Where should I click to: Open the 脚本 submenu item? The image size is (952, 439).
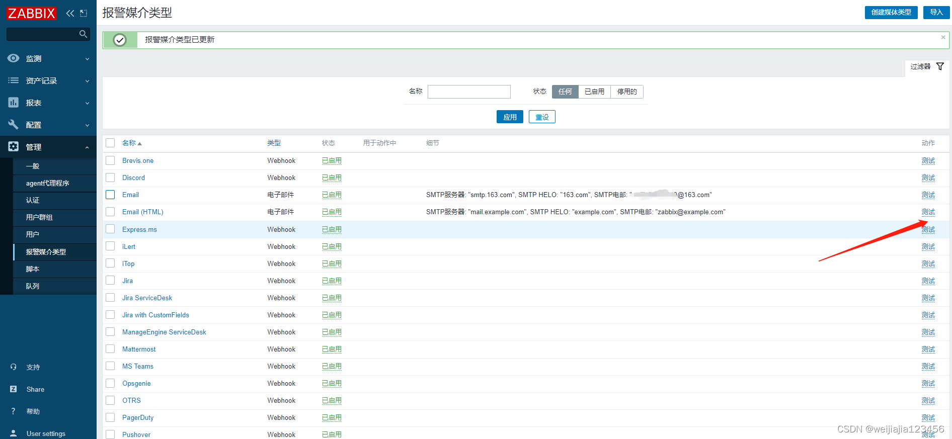click(x=54, y=269)
